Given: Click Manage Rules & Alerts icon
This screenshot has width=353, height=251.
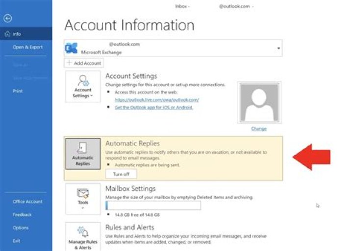Looking at the screenshot, I should 83,237.
